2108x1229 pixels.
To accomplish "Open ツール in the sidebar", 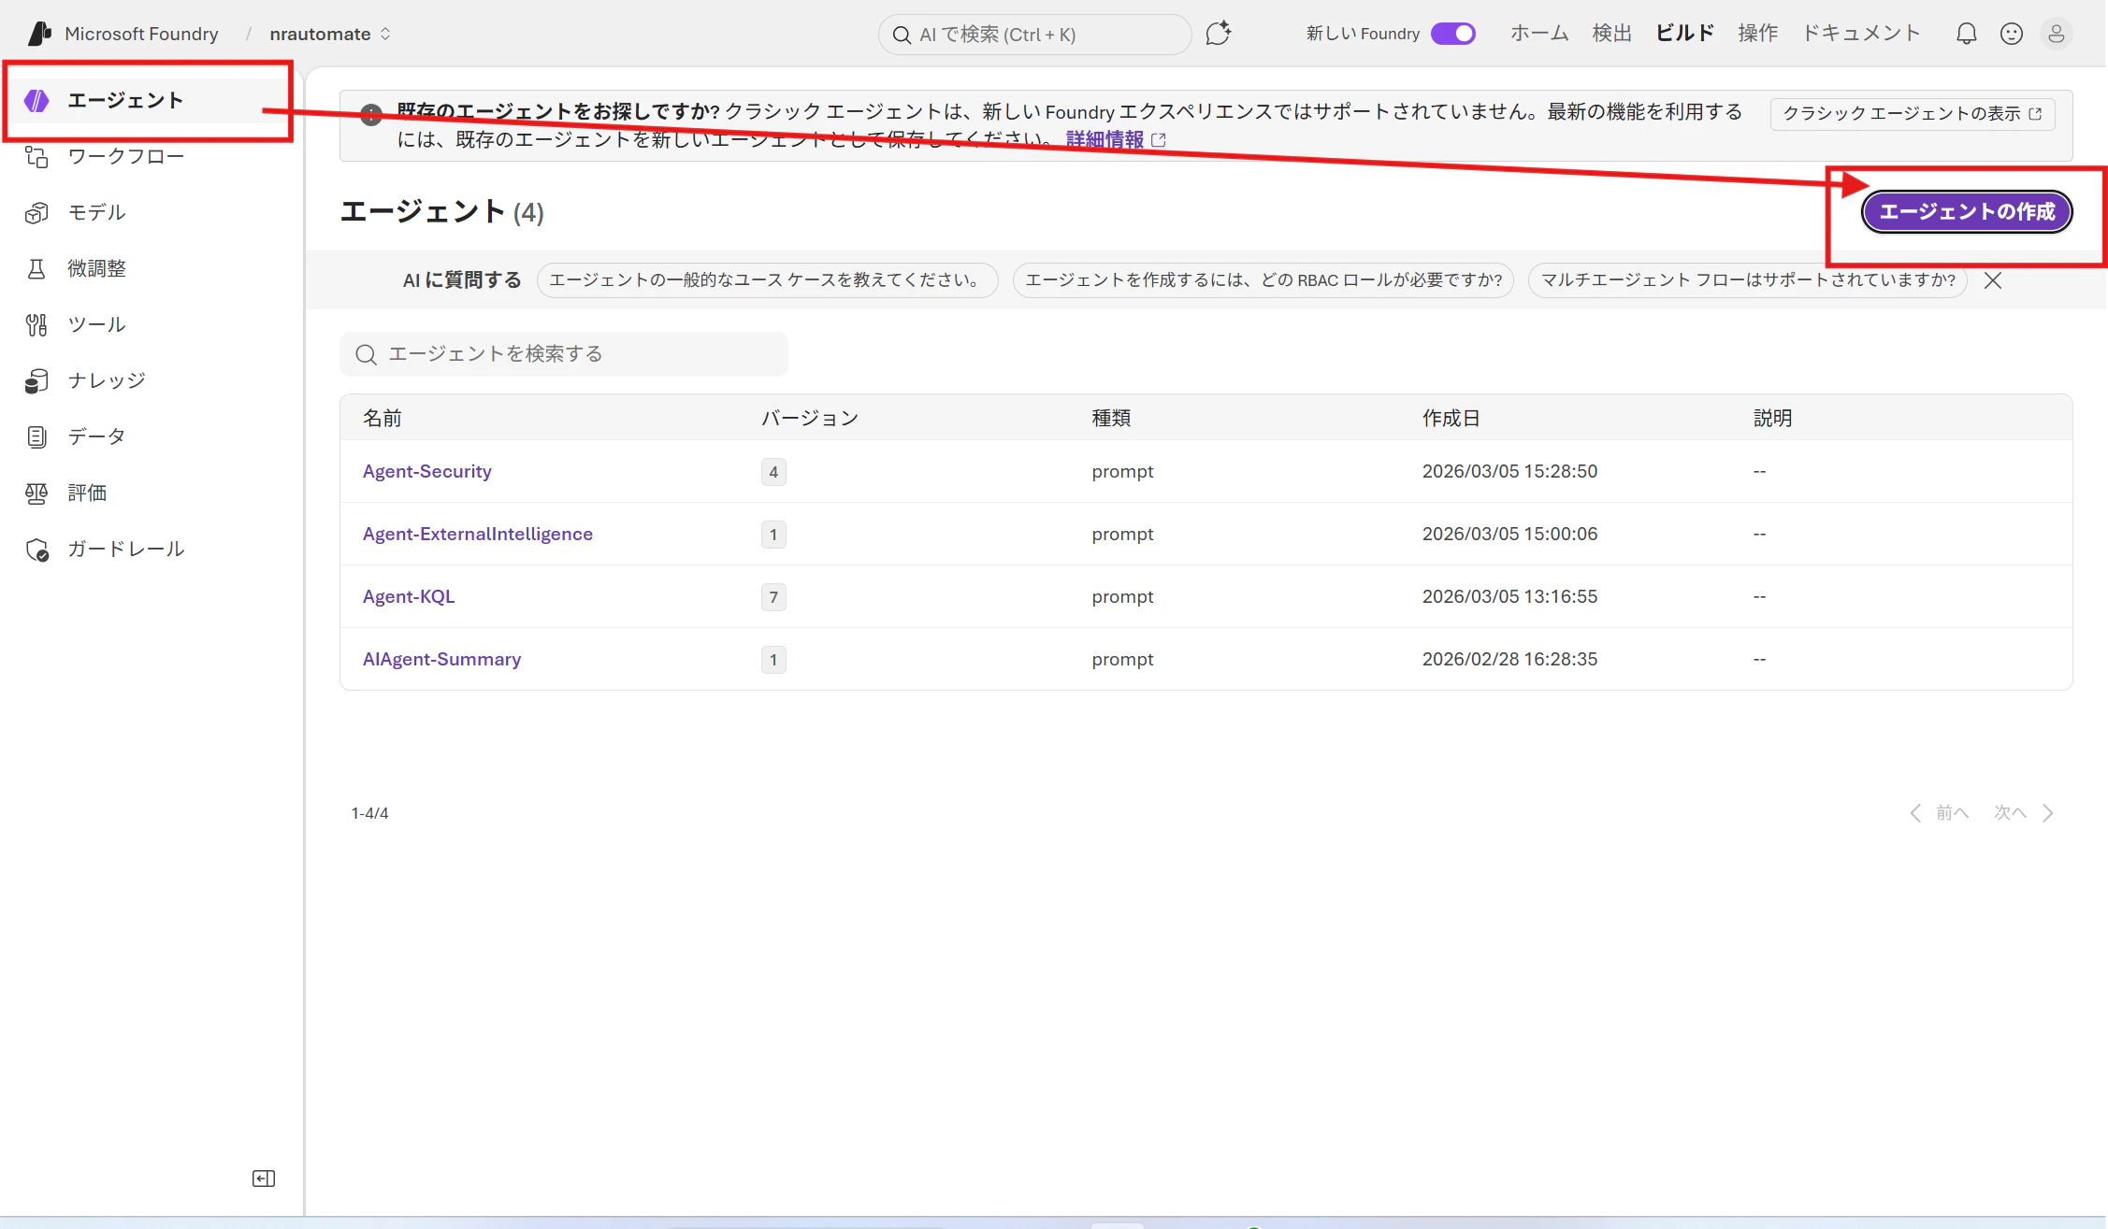I will click(x=96, y=324).
